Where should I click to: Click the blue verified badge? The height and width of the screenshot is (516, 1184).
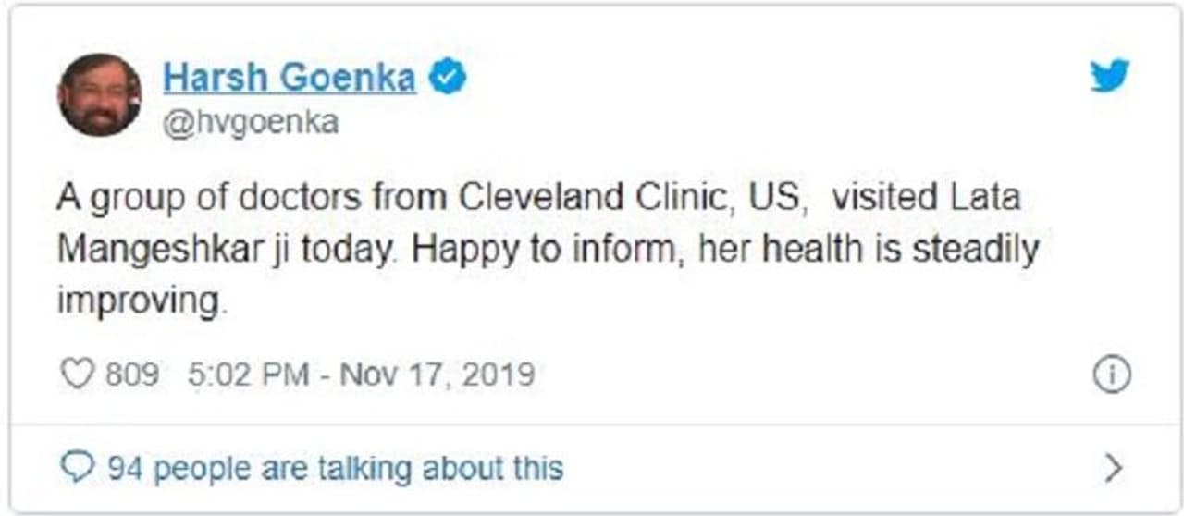449,78
